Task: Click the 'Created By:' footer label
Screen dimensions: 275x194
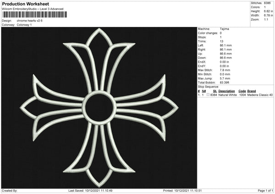Action: (10, 191)
